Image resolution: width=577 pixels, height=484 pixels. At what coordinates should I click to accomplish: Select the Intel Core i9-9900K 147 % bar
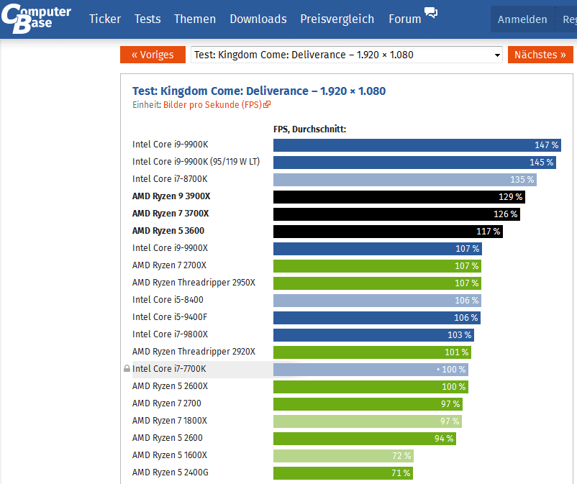tap(417, 145)
